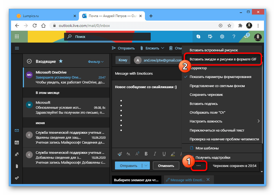Click the three dots more options button
Image resolution: width=275 pixels, height=195 pixels.
pos(199,166)
